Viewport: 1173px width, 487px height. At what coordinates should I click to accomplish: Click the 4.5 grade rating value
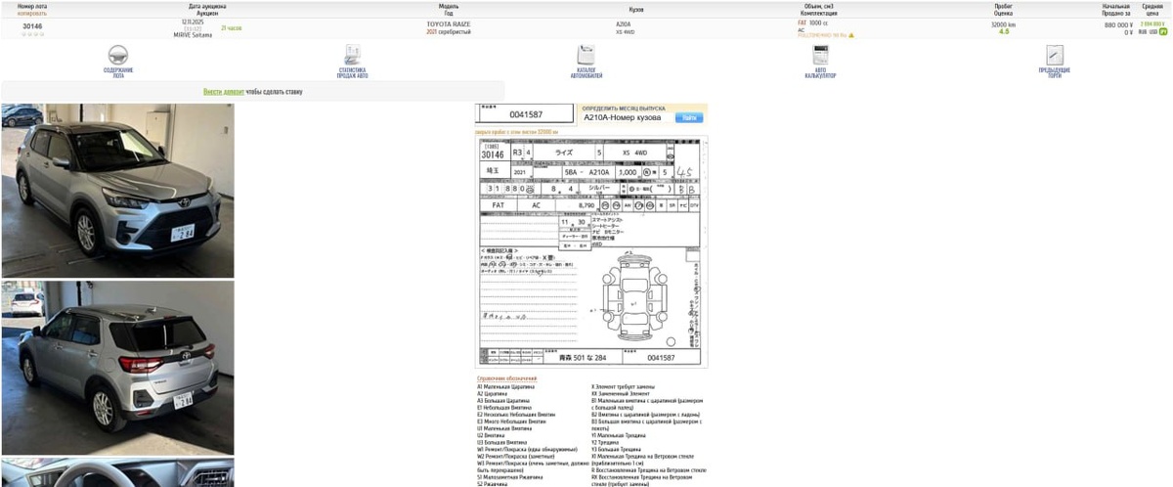1004,32
